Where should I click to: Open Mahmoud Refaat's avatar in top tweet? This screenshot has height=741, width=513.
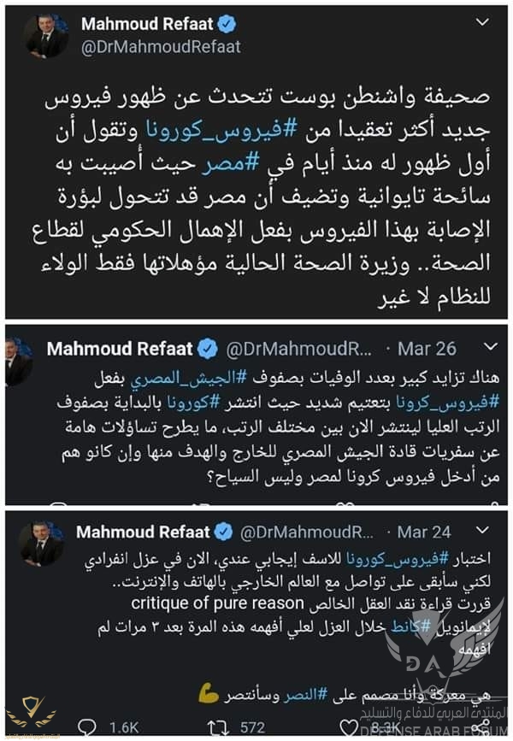click(x=46, y=36)
